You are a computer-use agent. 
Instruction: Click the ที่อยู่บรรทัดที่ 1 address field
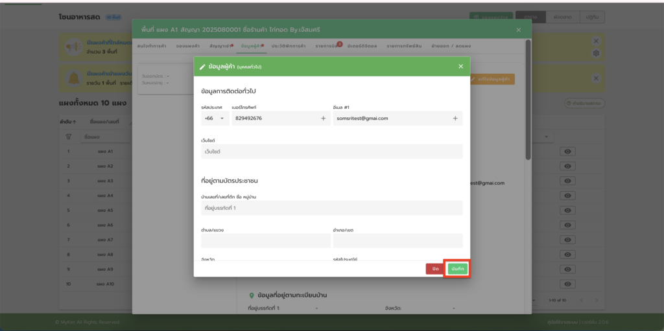coord(331,208)
